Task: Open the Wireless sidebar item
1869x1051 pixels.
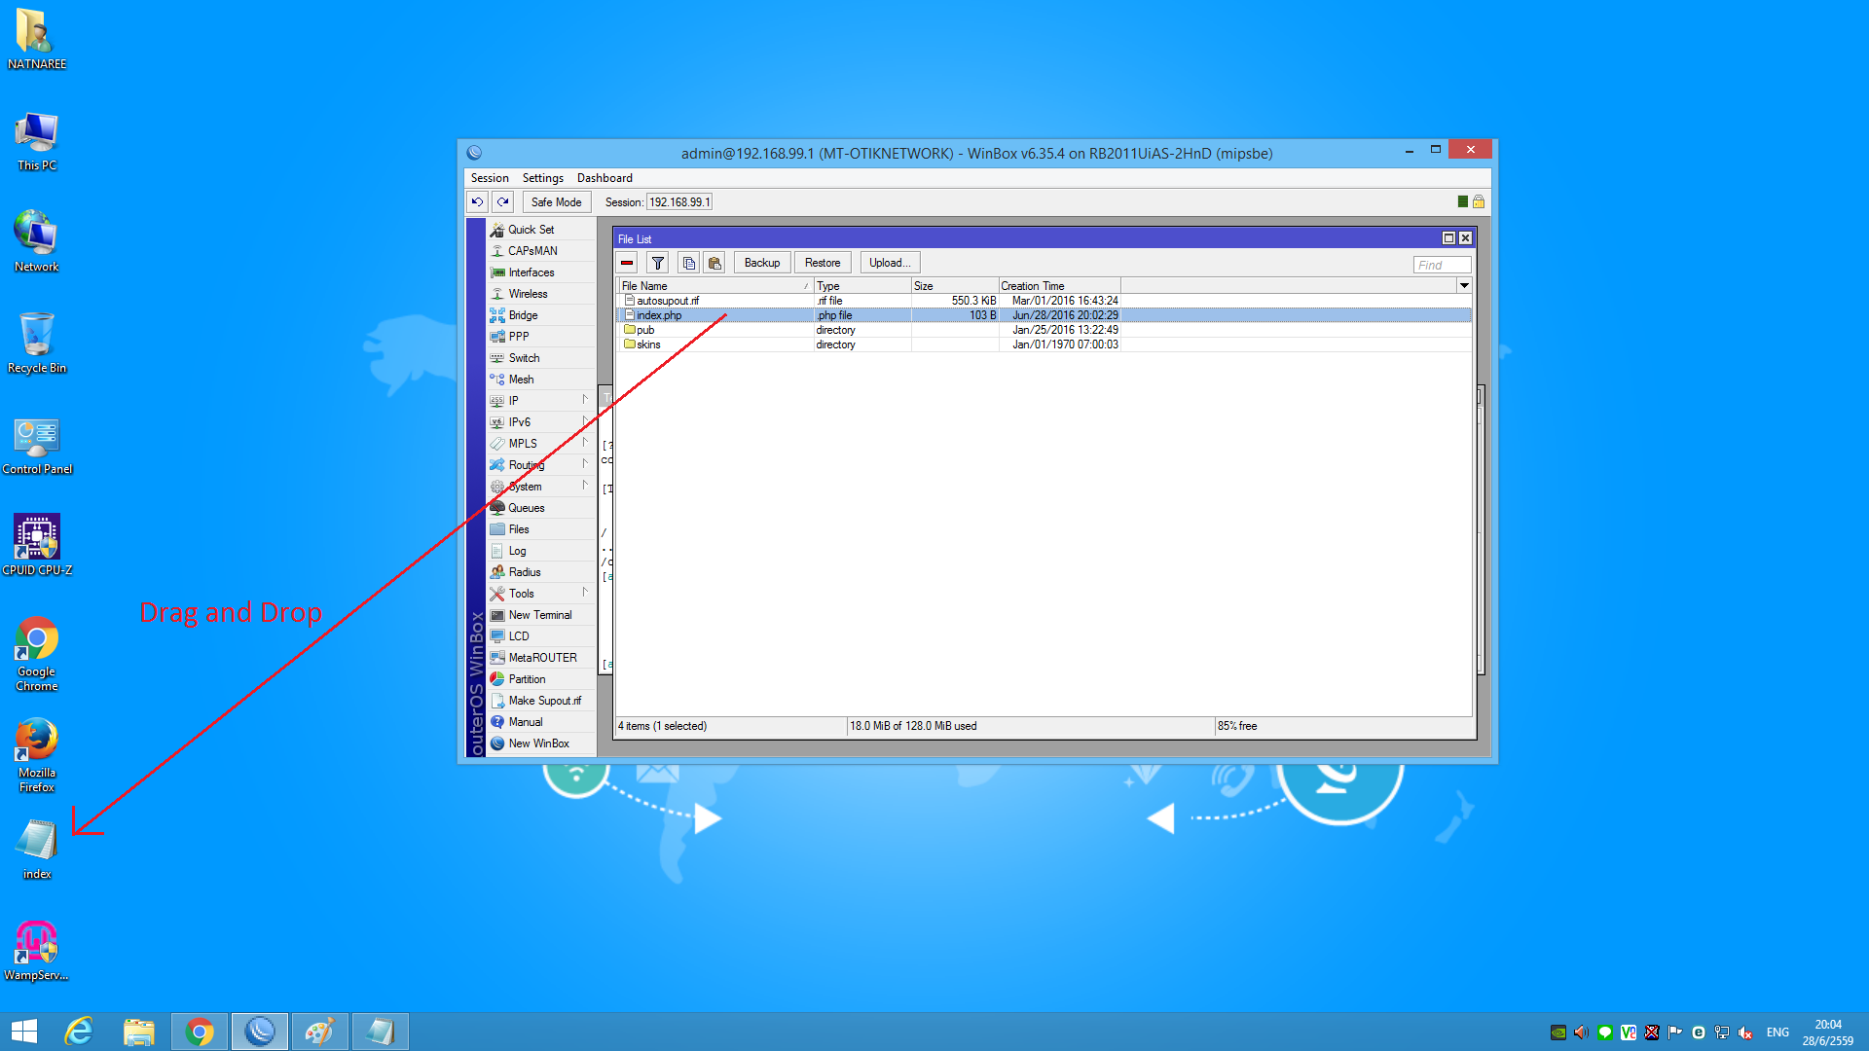Action: click(x=528, y=294)
